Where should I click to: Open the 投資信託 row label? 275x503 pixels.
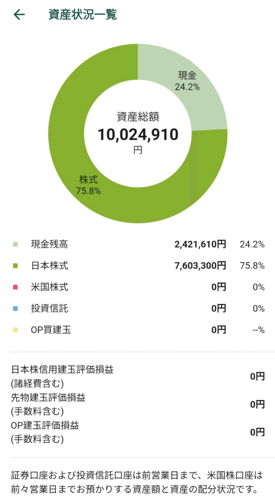coord(49,308)
